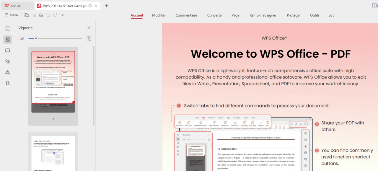Viewport: 378px width, 171px height.
Task: Click the Share your PDF with others text
Action: pos(343,126)
